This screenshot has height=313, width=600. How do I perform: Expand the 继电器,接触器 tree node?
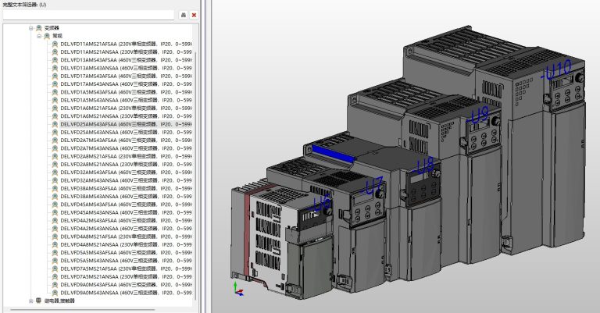(30, 301)
